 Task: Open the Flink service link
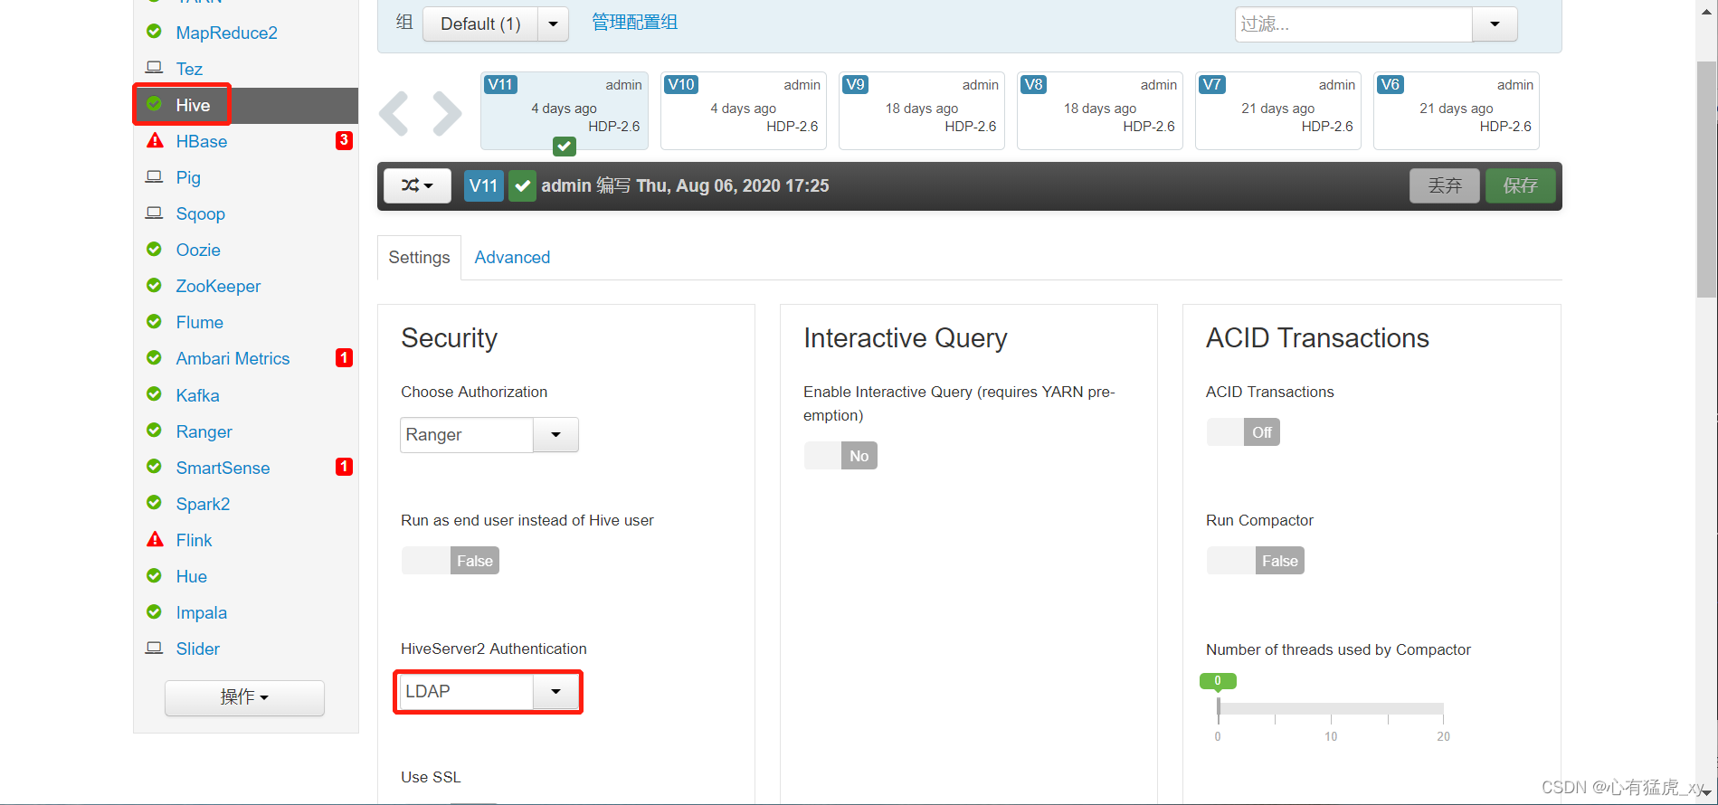pyautogui.click(x=195, y=540)
